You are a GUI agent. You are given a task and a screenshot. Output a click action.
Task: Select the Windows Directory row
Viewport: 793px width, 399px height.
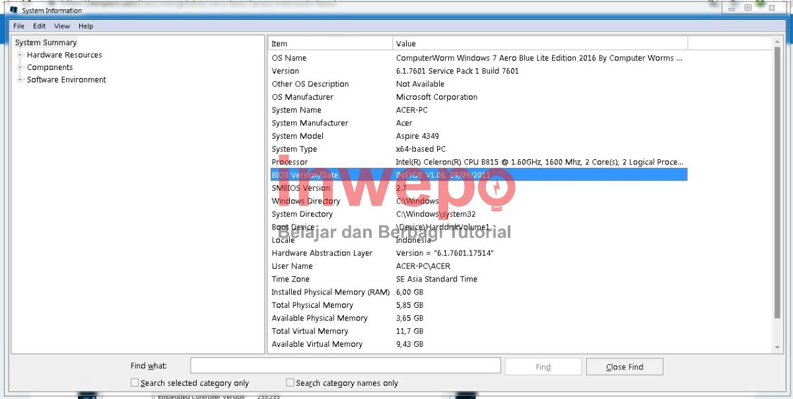click(x=478, y=201)
